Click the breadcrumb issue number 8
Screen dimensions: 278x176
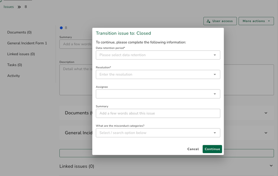tap(26, 7)
